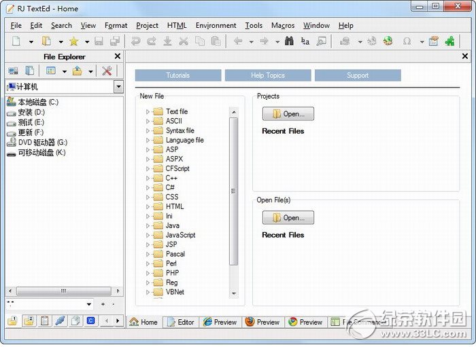
Task: Click the File Explorer view mode icon
Action: click(x=51, y=71)
